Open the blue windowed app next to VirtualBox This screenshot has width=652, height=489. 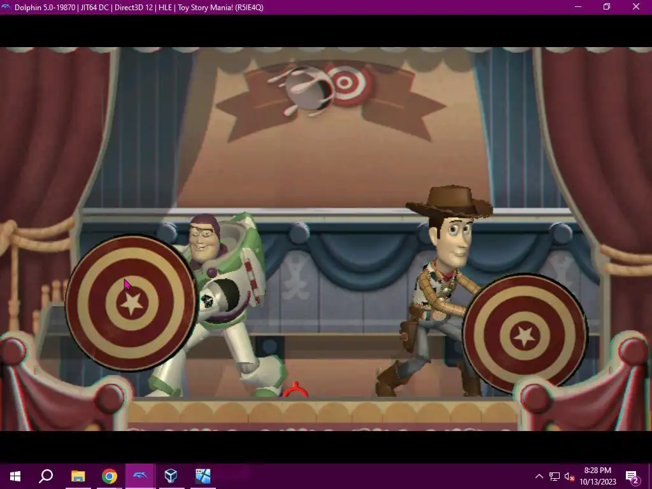203,476
